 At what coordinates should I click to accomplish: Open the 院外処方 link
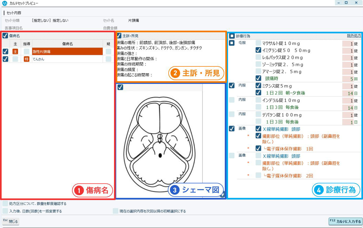click(x=354, y=36)
